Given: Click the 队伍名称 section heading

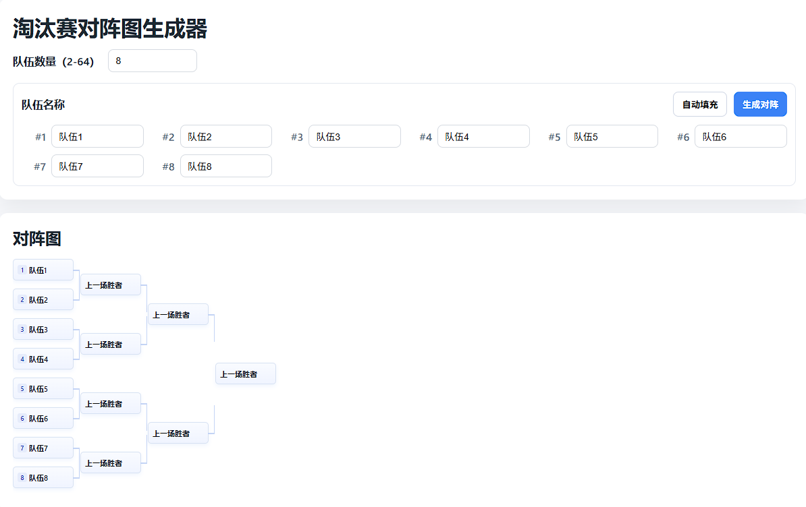Looking at the screenshot, I should coord(43,105).
